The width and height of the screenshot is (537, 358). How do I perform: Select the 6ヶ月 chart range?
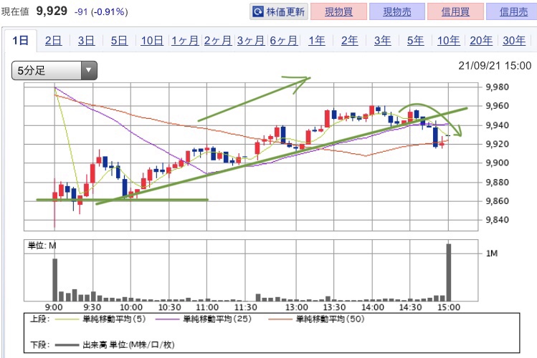284,41
